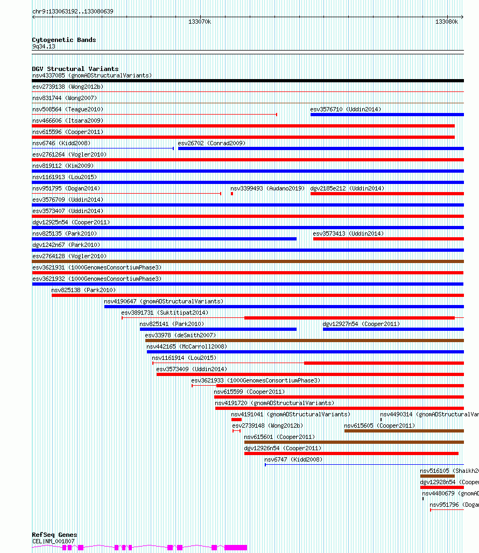Click nsv6747 (Kidd2008) label

(293, 459)
